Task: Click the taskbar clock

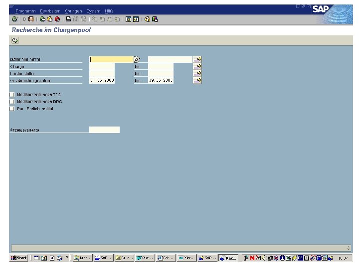Action: (x=343, y=258)
